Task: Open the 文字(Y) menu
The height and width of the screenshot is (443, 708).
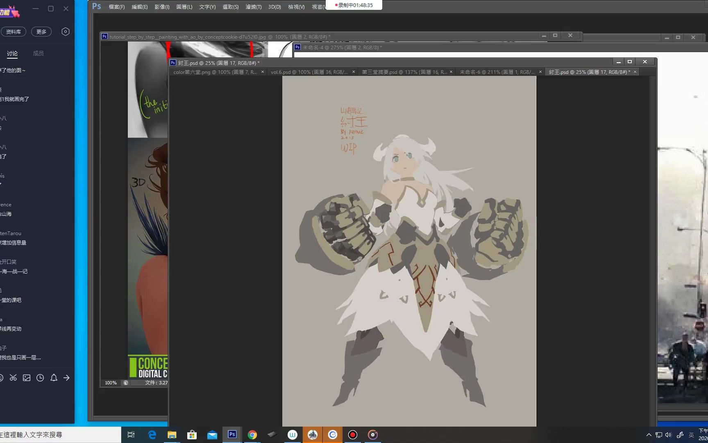Action: coord(207,7)
